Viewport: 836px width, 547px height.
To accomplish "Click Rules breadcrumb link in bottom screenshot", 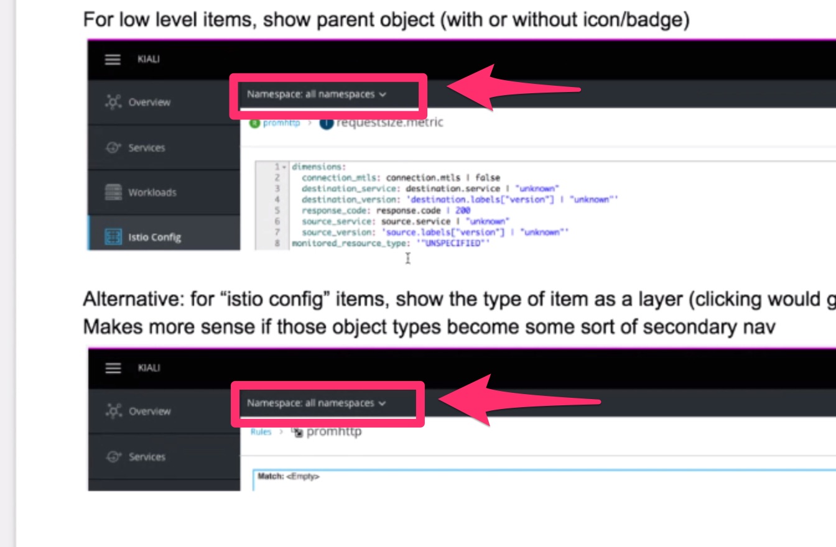I will coord(261,432).
